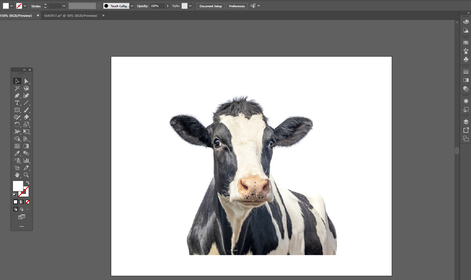Select the Shaper tool
The width and height of the screenshot is (471, 280).
[x=17, y=117]
